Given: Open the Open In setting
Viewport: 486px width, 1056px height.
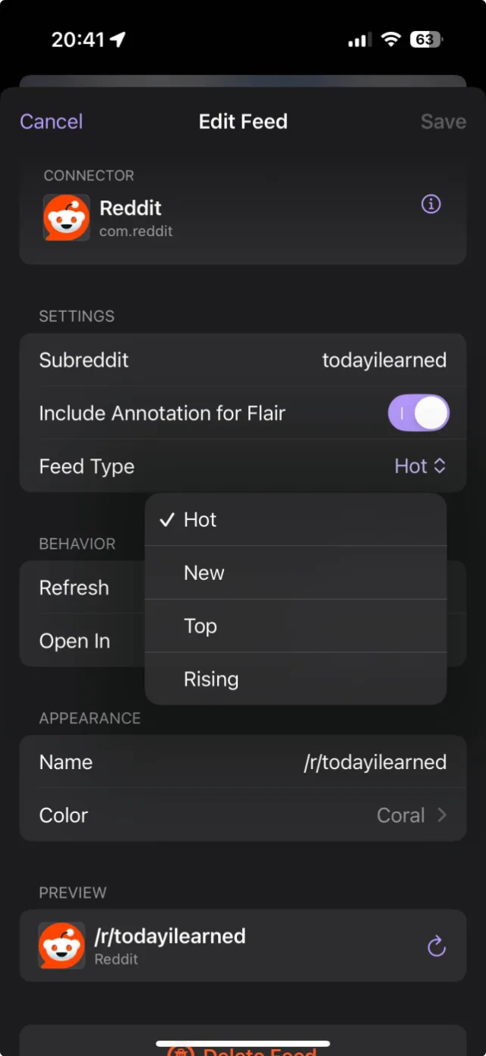Looking at the screenshot, I should pos(74,641).
